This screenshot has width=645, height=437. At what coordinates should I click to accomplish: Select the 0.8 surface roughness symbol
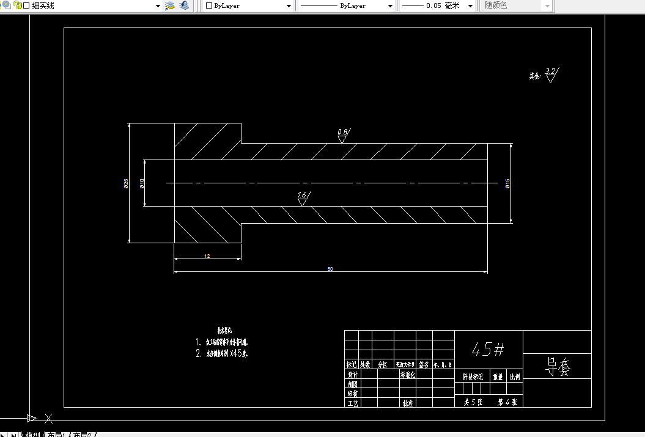(x=344, y=135)
